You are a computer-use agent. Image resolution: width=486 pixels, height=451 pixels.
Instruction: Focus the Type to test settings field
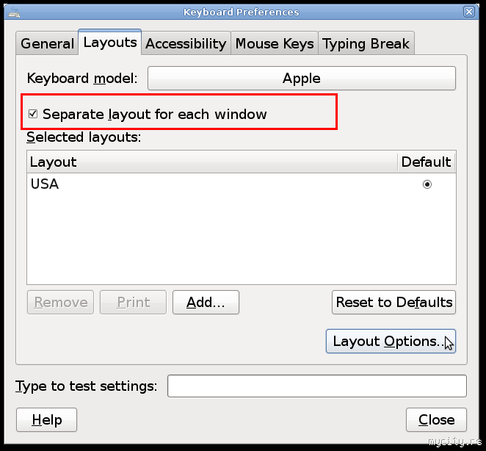[316, 386]
